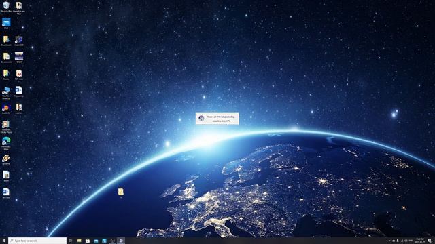This screenshot has width=435, height=244.
Task: Click the 'Type here to search' box
Action: pos(37,241)
